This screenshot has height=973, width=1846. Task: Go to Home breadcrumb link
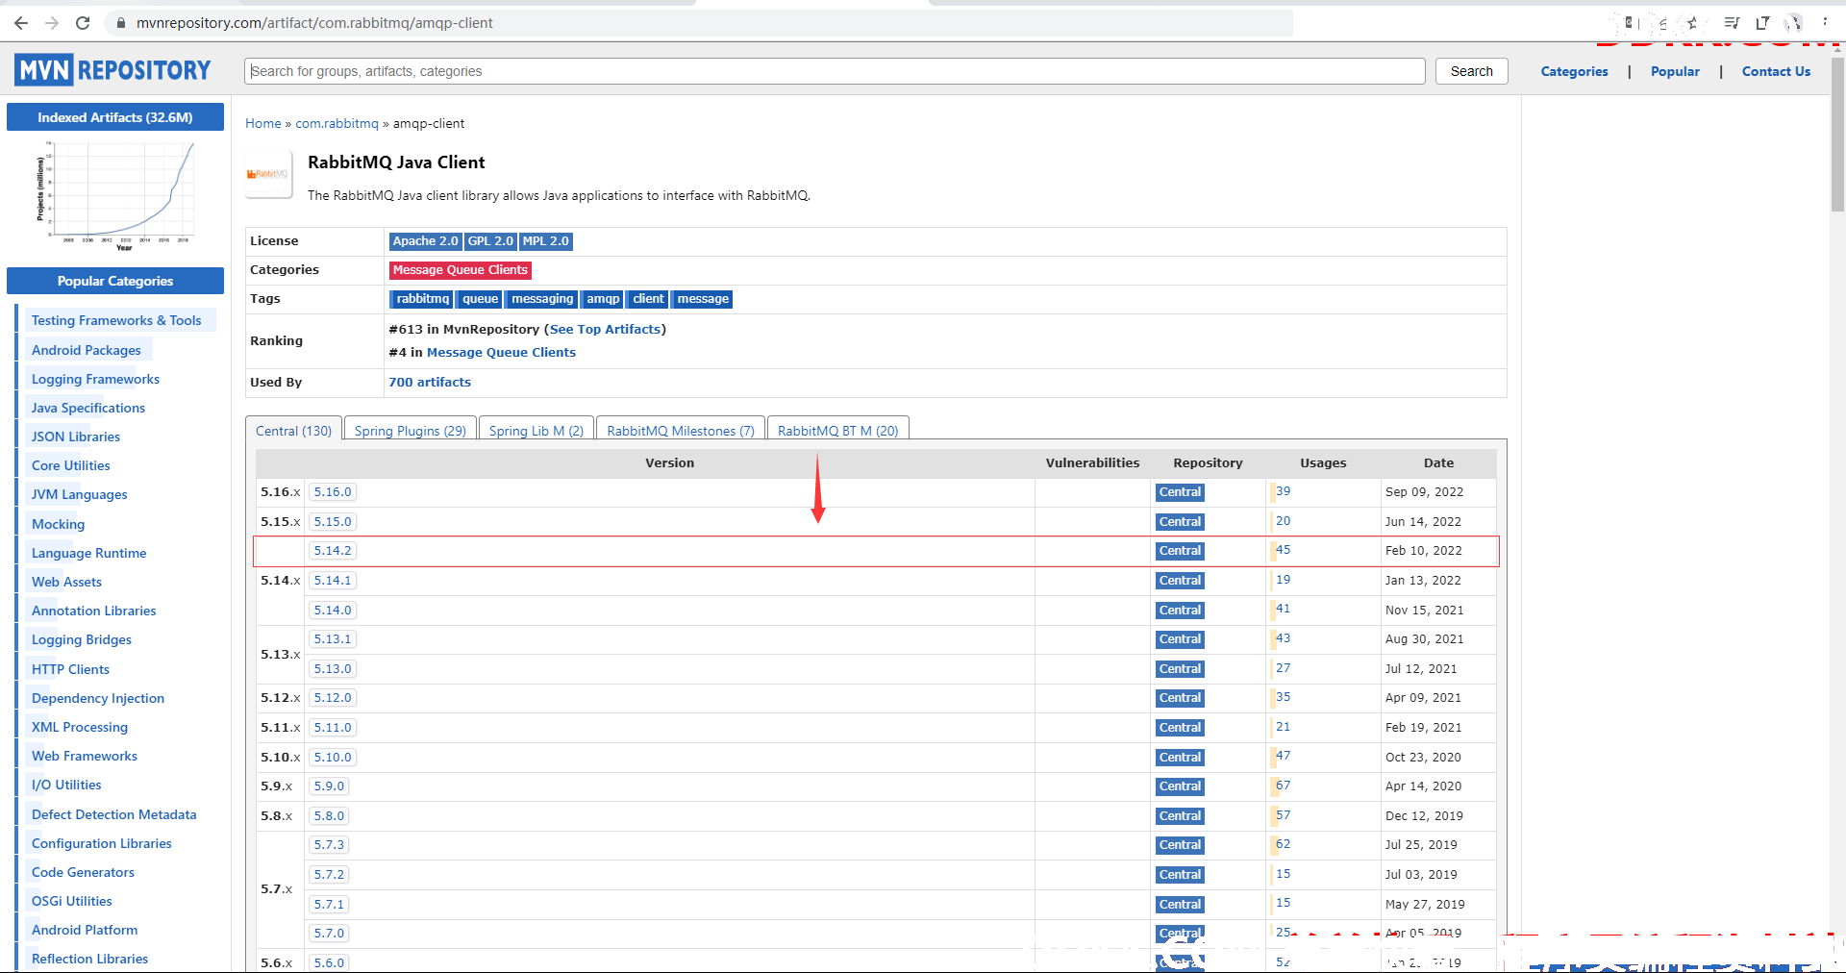click(262, 123)
